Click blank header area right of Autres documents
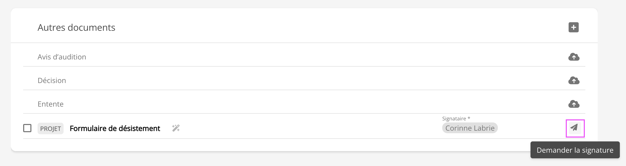Image resolution: width=626 pixels, height=166 pixels. tap(335, 27)
